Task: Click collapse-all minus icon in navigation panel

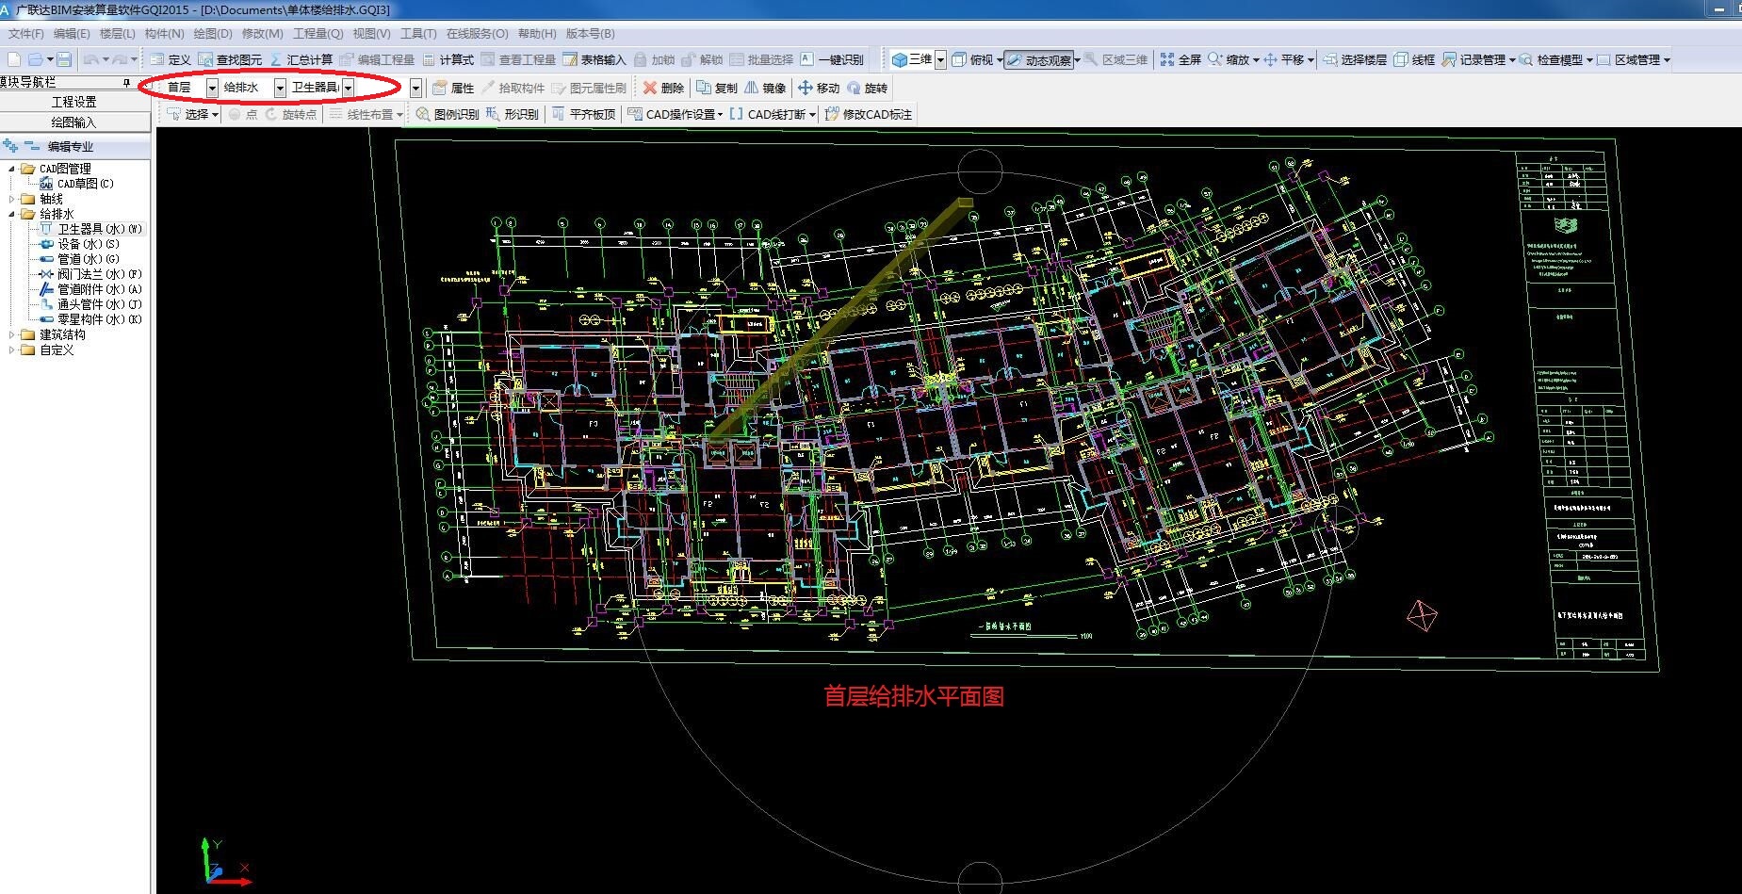Action: (x=31, y=146)
